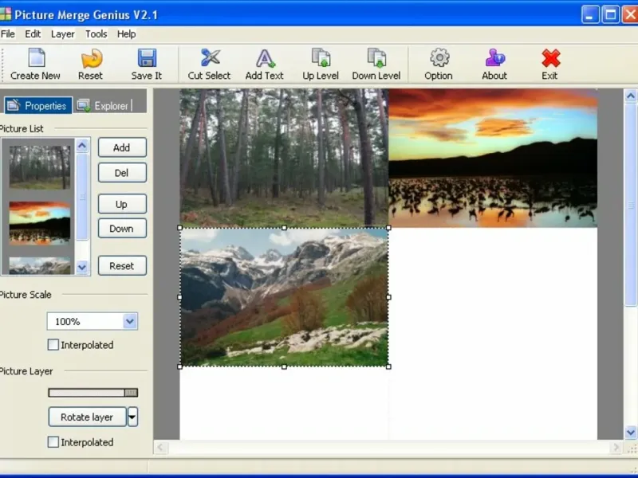Click the Del button
638x478 pixels.
pos(122,173)
